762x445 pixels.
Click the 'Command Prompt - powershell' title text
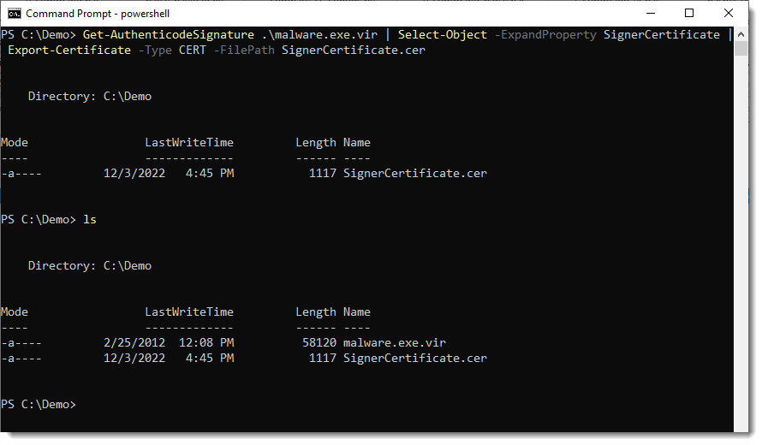coord(98,14)
